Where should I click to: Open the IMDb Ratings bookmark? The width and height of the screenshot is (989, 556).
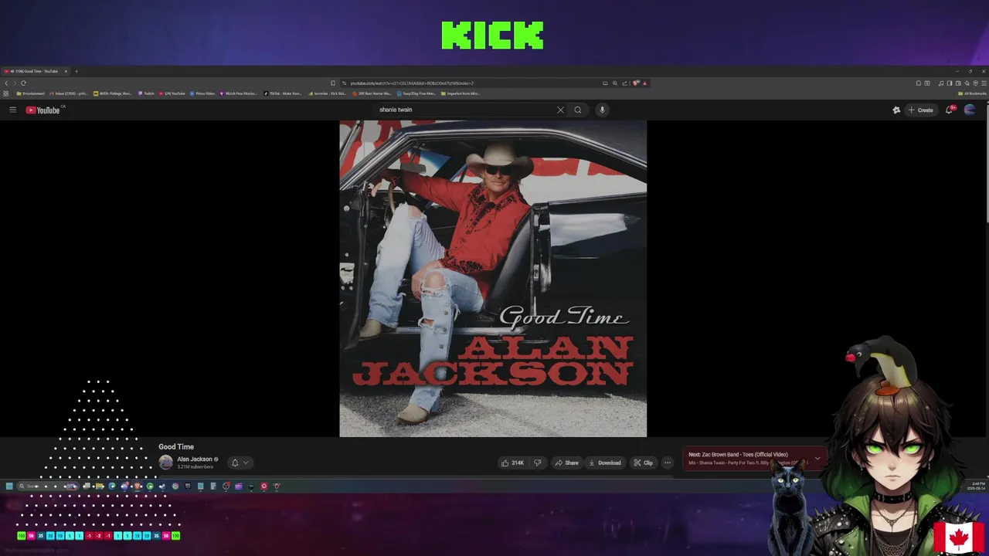[113, 93]
